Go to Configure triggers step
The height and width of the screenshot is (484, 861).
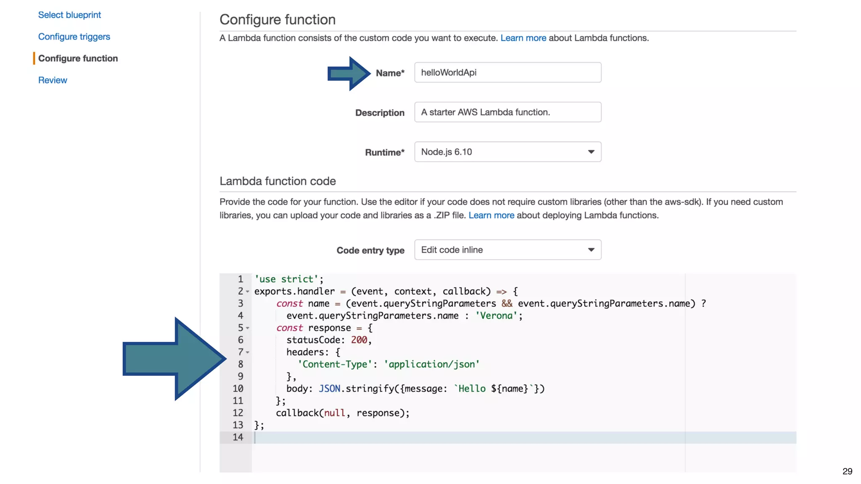click(74, 37)
